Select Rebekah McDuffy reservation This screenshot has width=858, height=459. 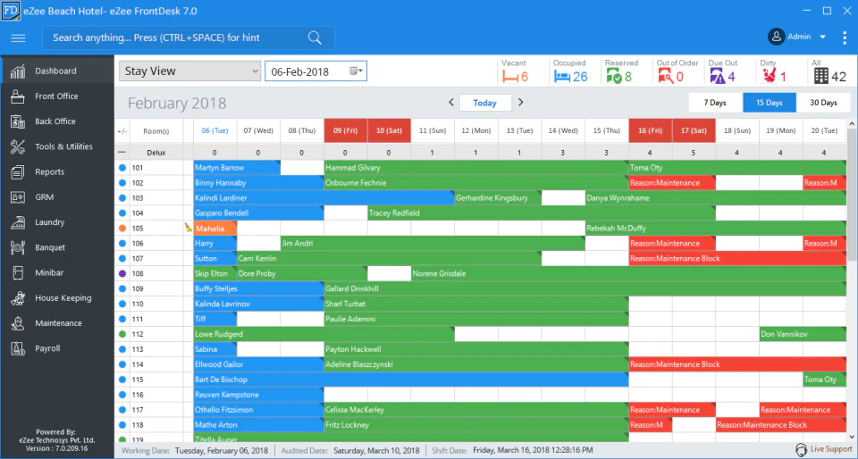(716, 229)
